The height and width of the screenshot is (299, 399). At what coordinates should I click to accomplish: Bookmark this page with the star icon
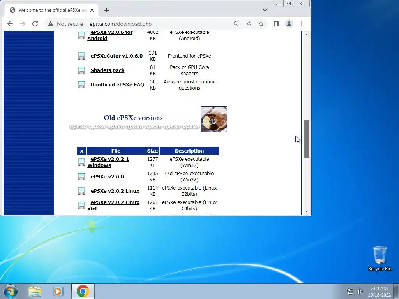261,24
